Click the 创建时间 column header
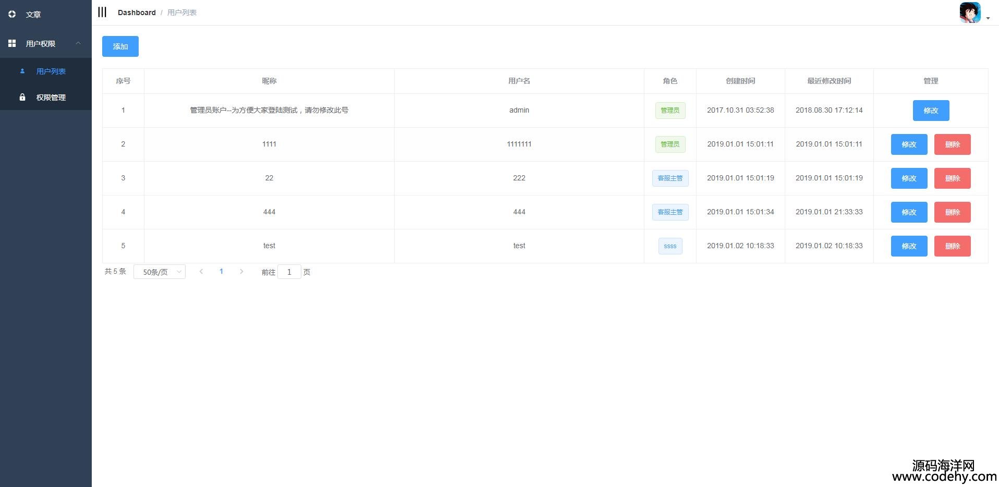This screenshot has width=999, height=487. tap(740, 81)
